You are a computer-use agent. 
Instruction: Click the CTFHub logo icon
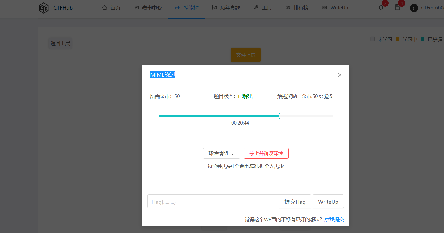pyautogui.click(x=44, y=8)
